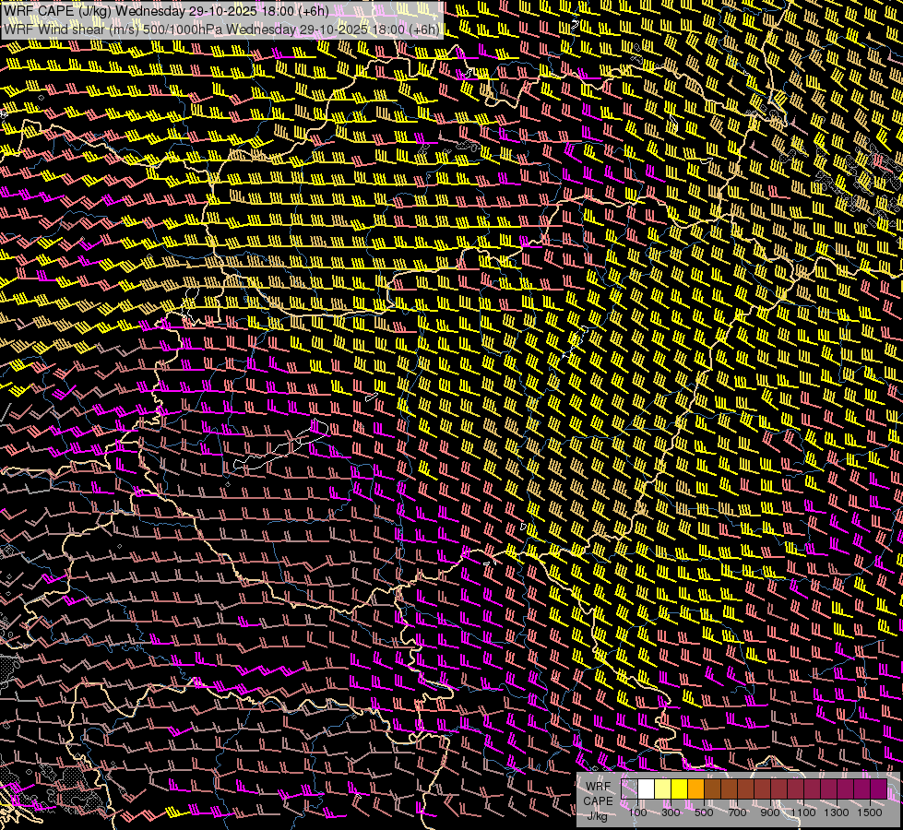Screen dimensions: 903x830
Task: Click the 100 tick label in legend
Action: coord(637,812)
